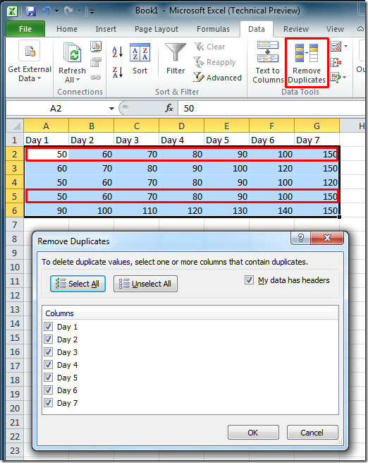Launch Text to Columns wizard

[x=268, y=63]
